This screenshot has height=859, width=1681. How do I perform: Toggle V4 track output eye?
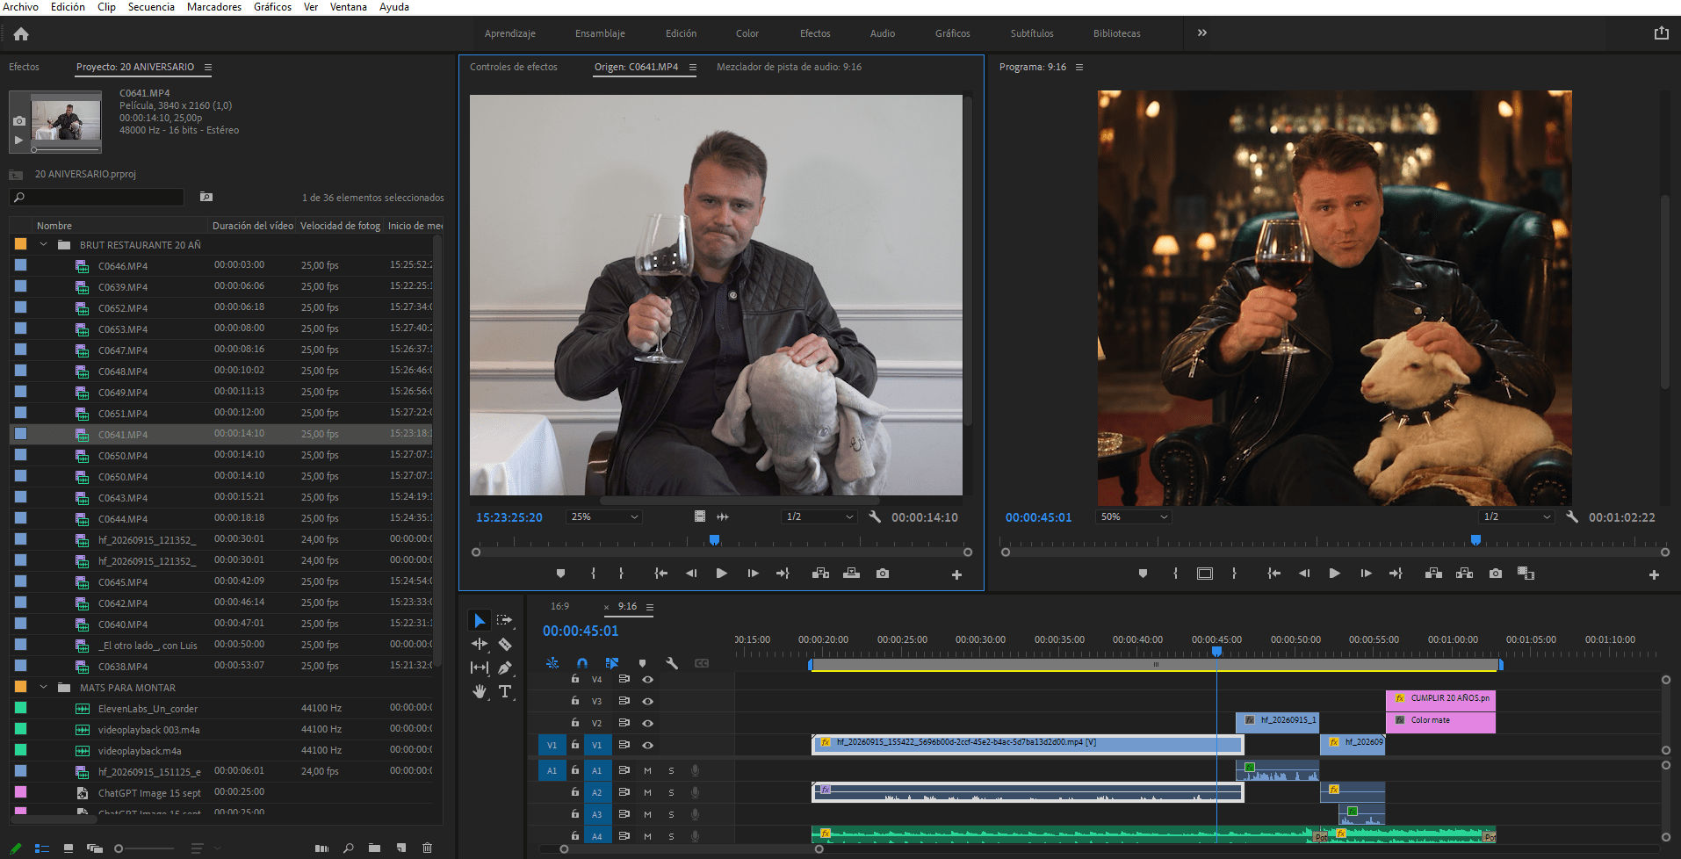click(x=647, y=679)
